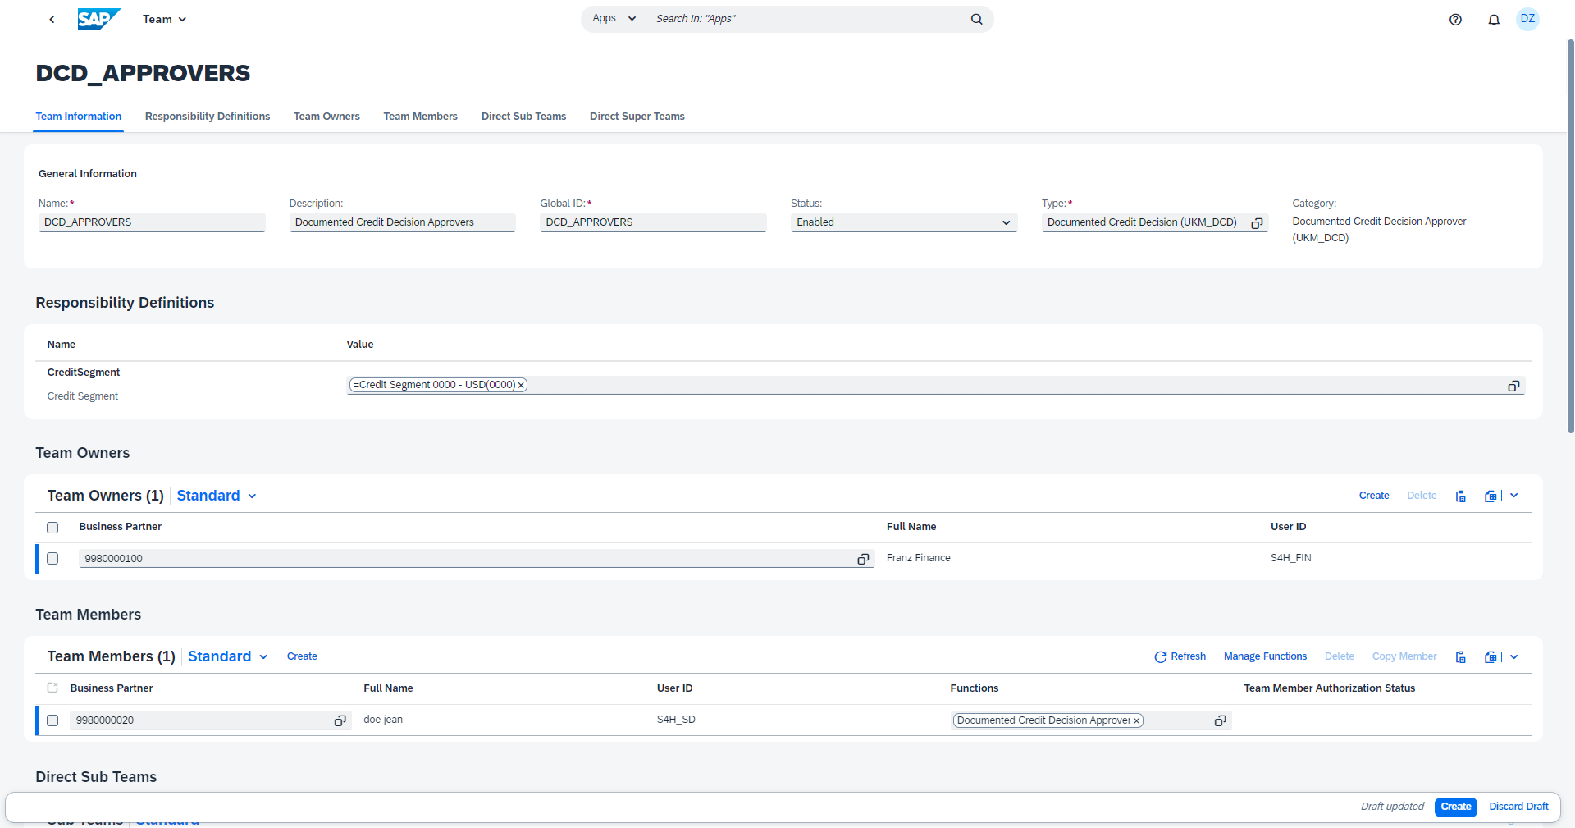1575x828 pixels.
Task: Toggle select-all checkbox in Team Owners table
Action: [x=52, y=528]
